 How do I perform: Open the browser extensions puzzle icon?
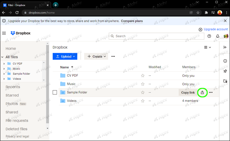click(x=206, y=13)
